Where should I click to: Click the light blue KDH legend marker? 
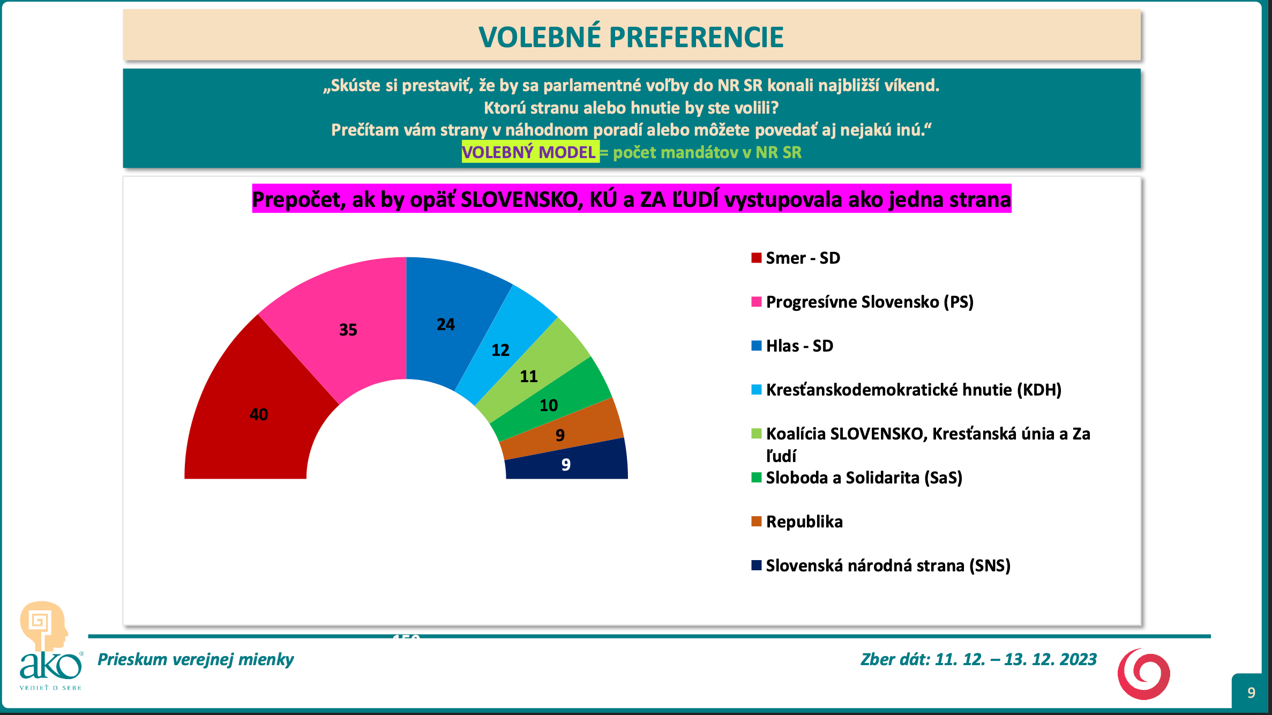click(756, 390)
